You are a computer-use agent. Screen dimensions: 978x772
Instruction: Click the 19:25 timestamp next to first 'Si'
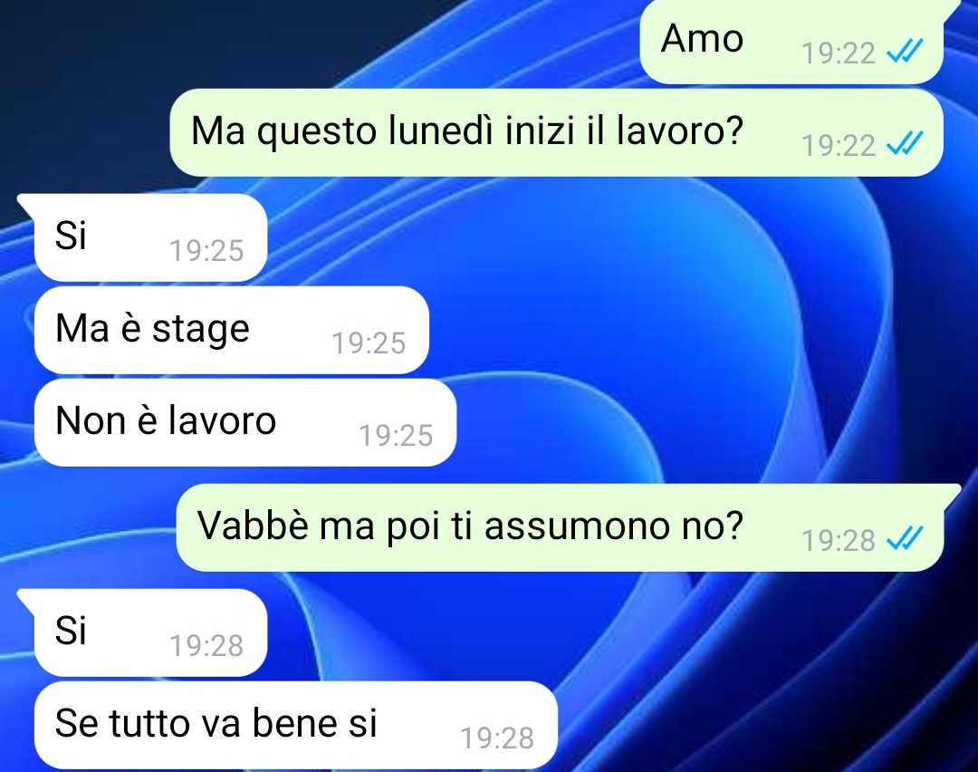pyautogui.click(x=206, y=251)
